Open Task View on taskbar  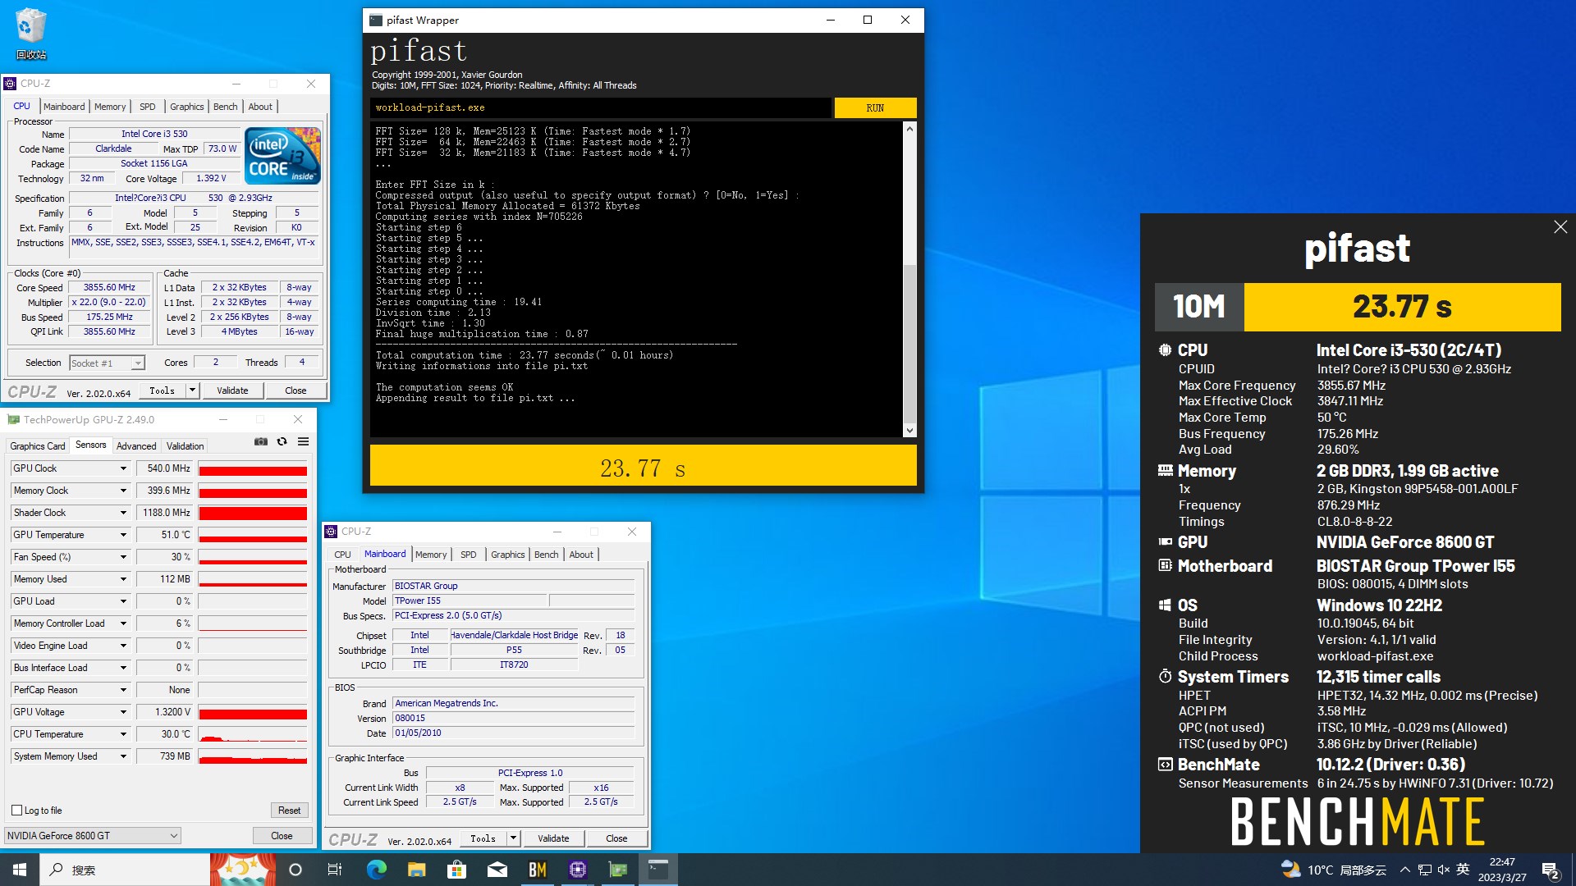tap(335, 870)
